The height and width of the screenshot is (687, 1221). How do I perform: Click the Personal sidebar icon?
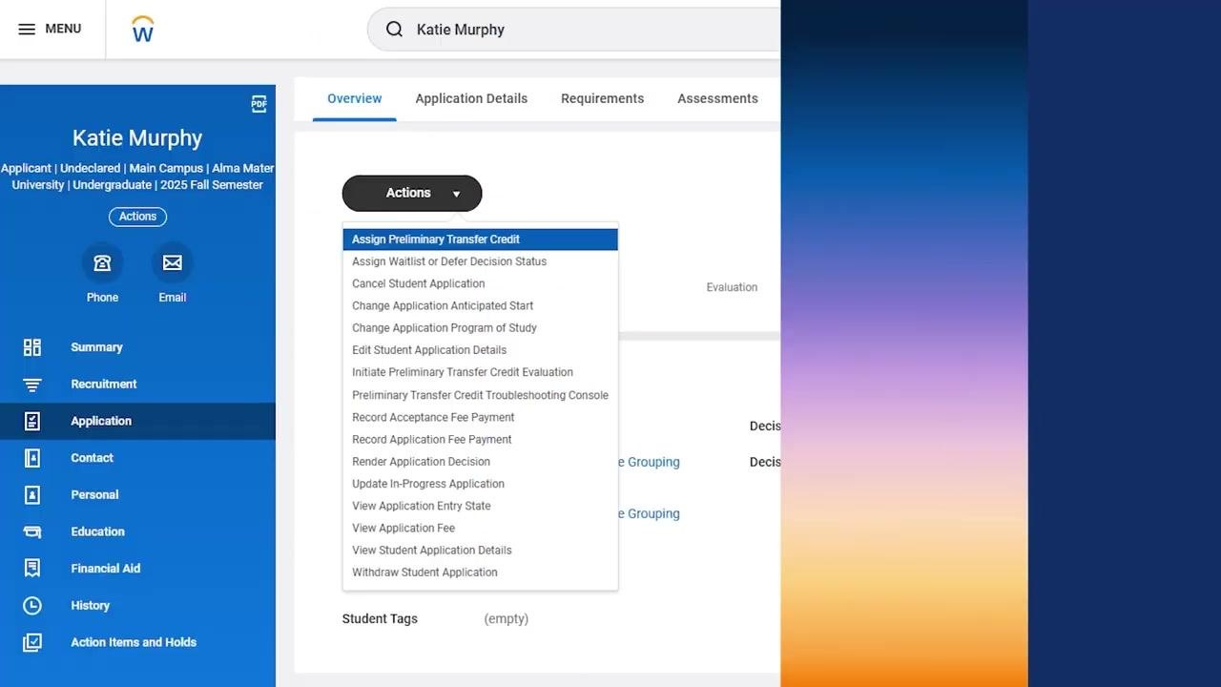click(x=32, y=495)
